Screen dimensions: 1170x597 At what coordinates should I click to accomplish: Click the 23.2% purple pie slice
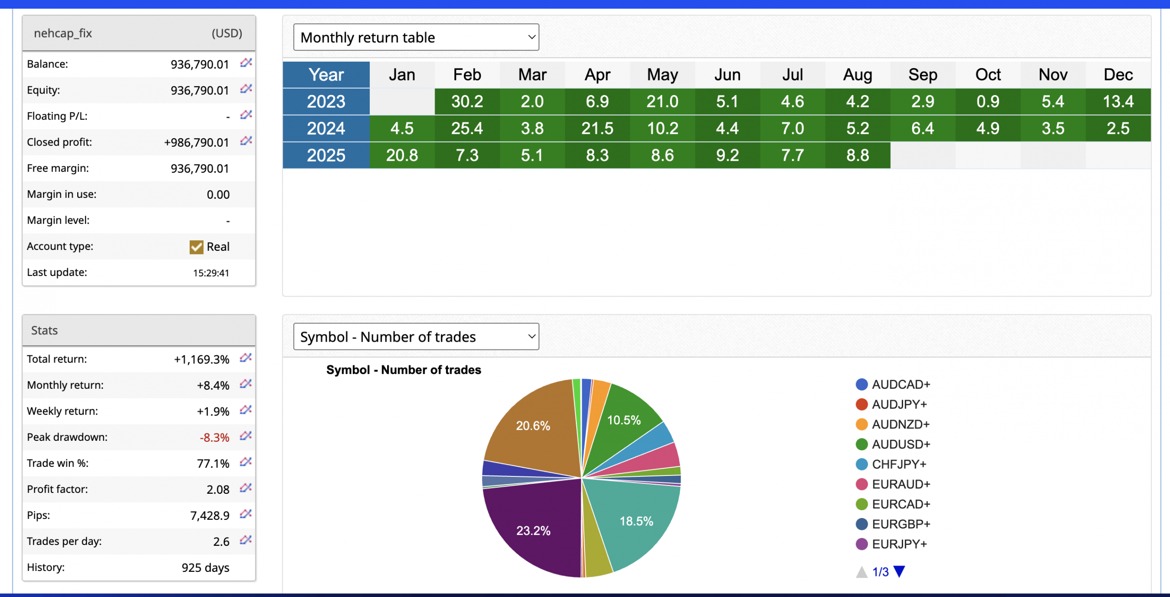[x=533, y=531]
